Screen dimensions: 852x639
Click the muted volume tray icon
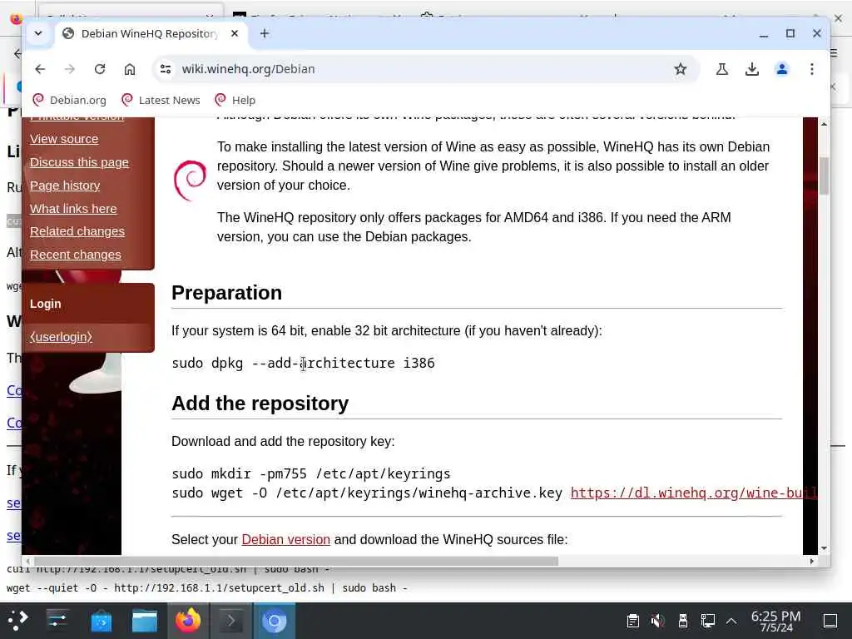[657, 621]
